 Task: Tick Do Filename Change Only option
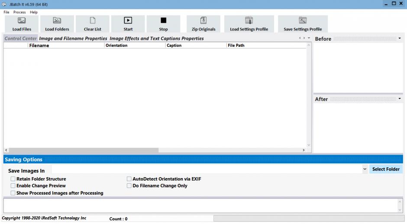click(x=129, y=185)
